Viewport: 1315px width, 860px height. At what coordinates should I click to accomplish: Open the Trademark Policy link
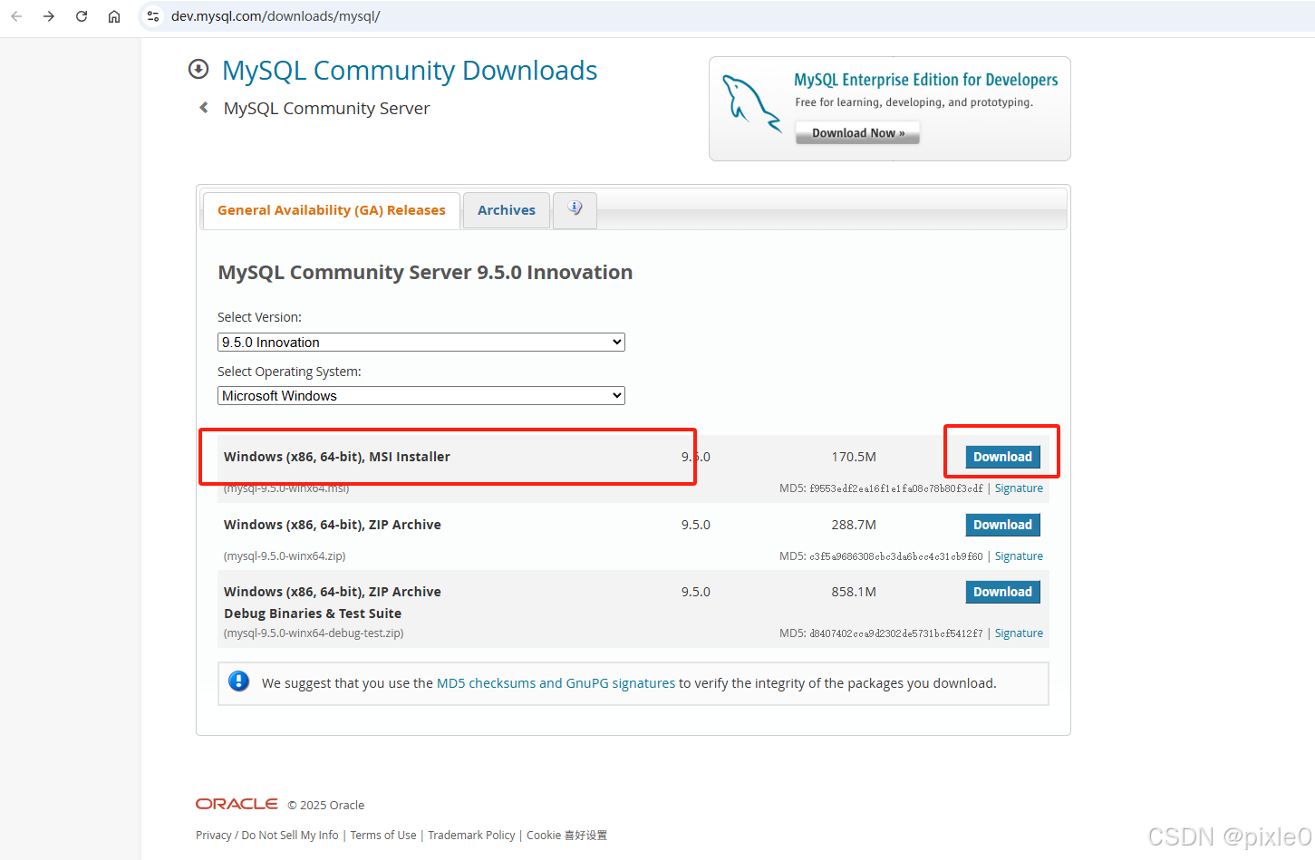(x=471, y=836)
